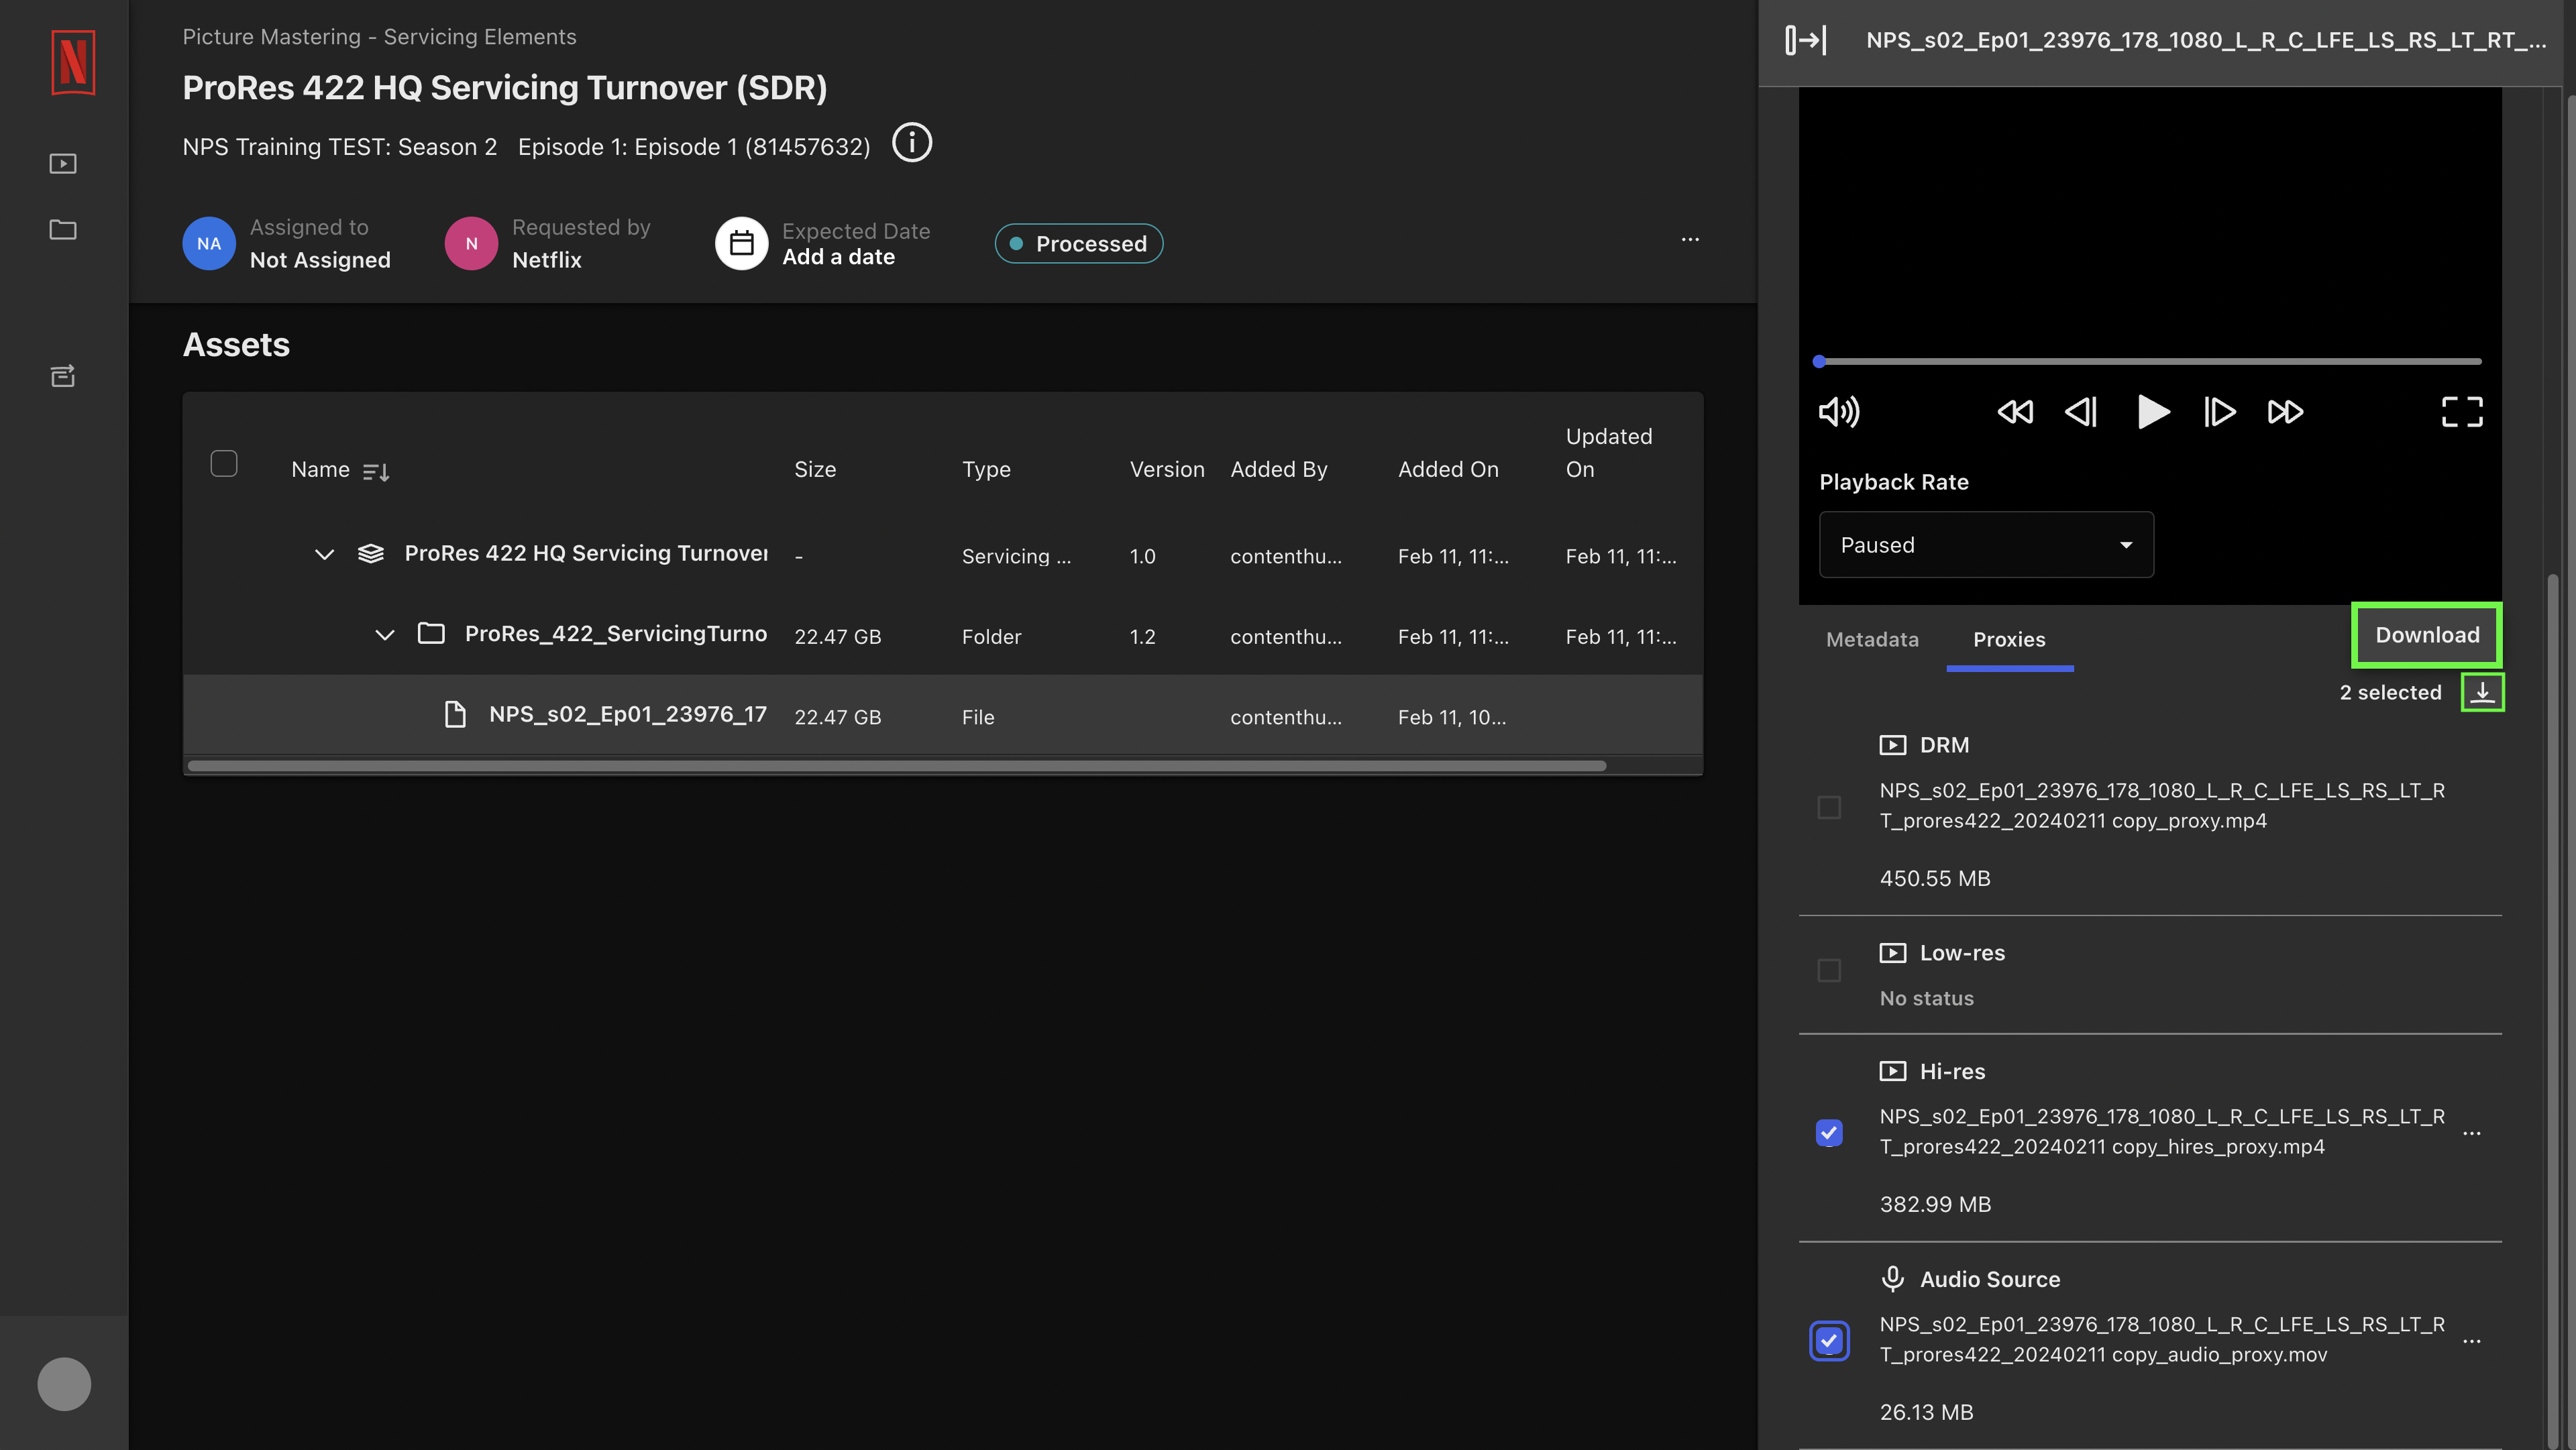2576x1450 pixels.
Task: Click folder version 1.2 cell
Action: pos(1142,637)
